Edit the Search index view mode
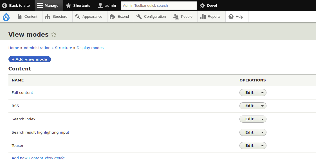Screen dimensions: 316x166 (x=249, y=119)
